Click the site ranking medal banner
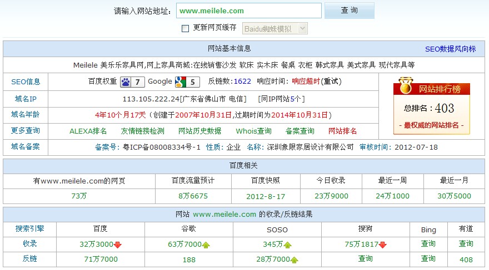489x270 pixels. tap(431, 89)
